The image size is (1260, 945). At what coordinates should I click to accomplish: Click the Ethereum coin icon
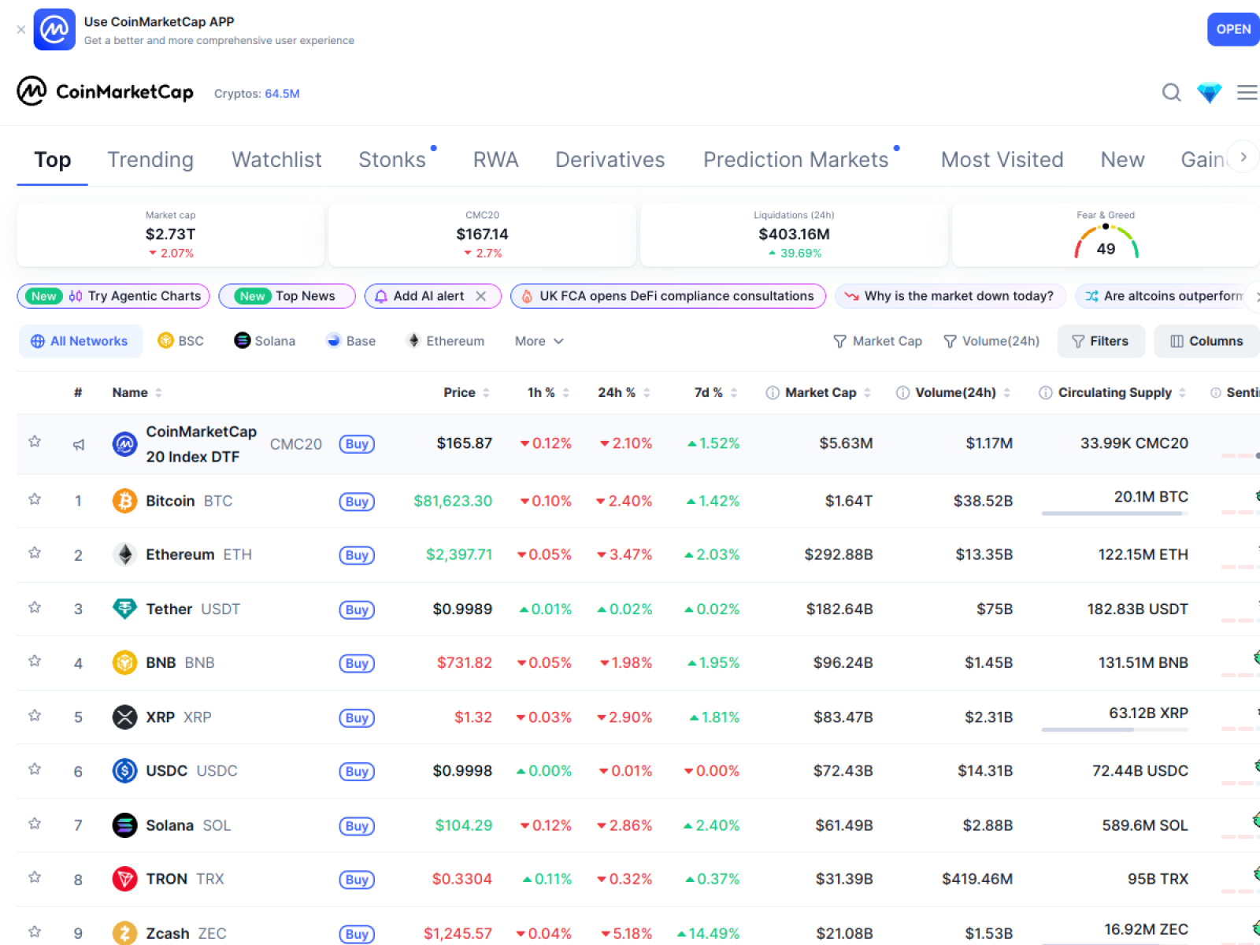[x=124, y=554]
